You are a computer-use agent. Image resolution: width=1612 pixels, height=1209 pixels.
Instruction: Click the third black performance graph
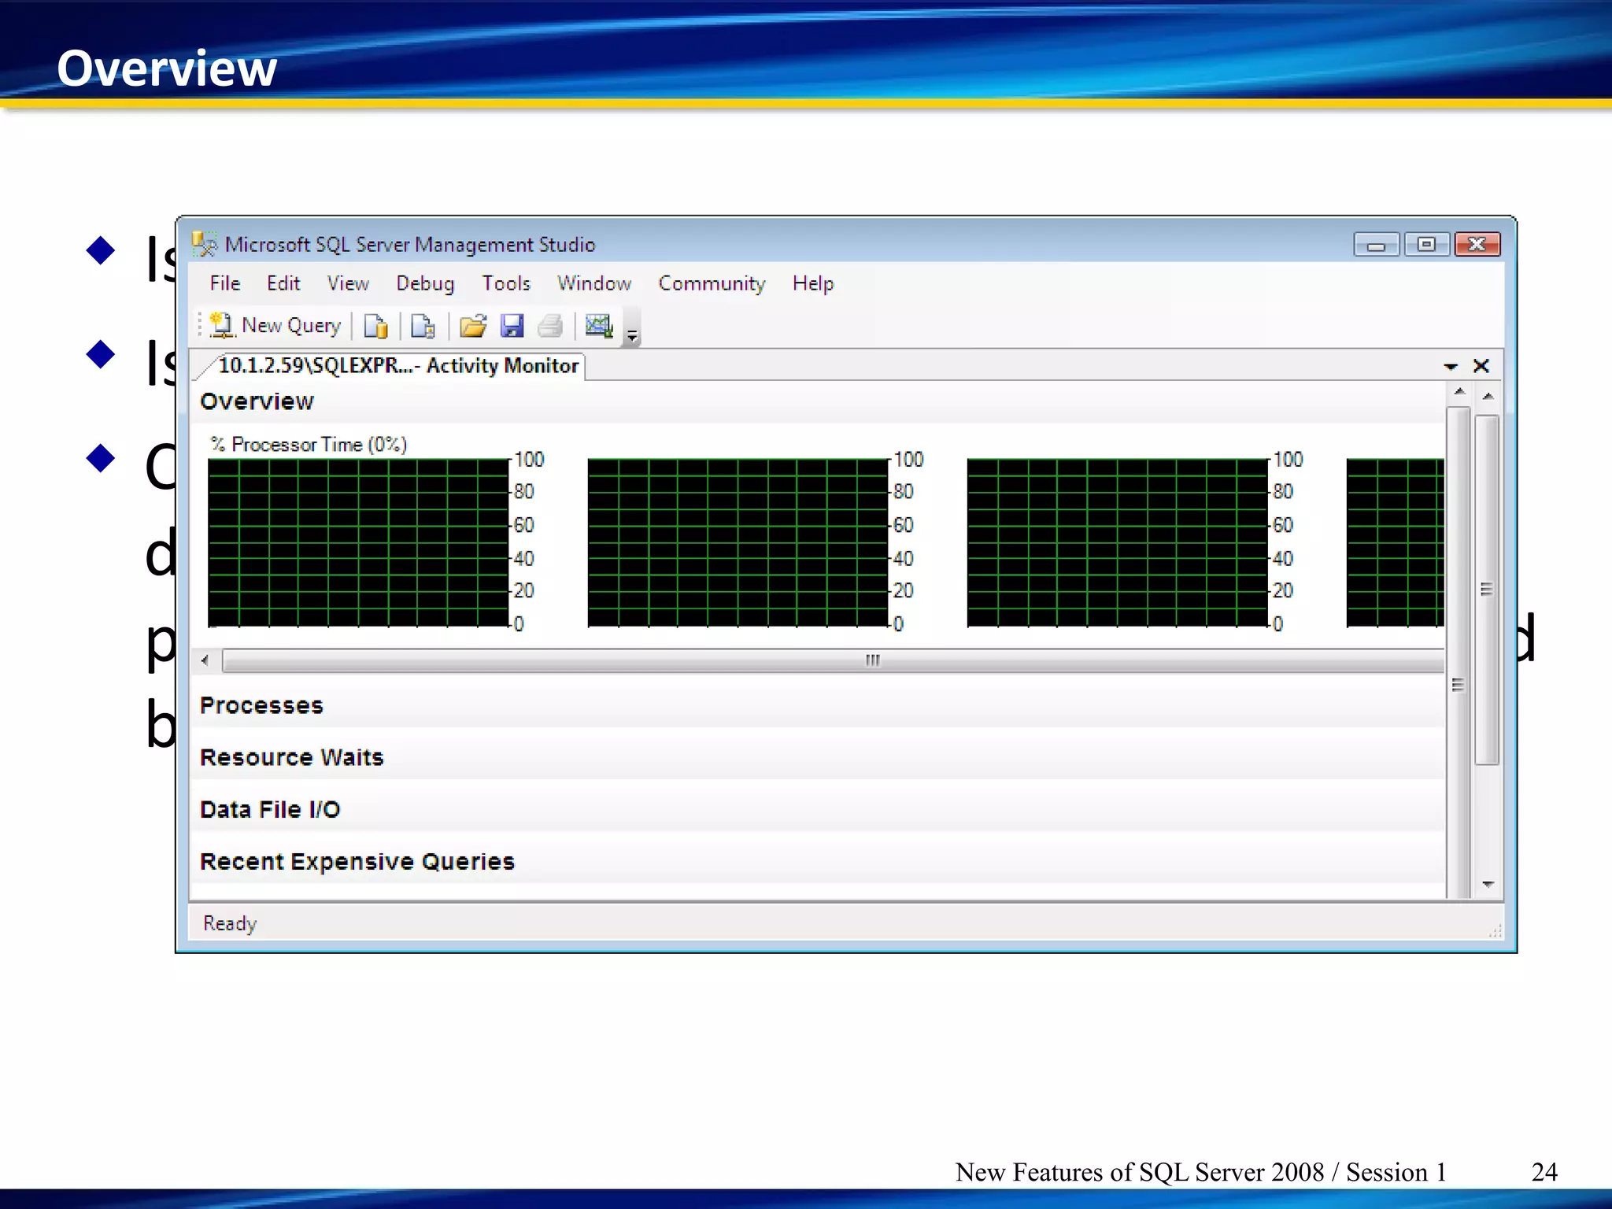point(1117,542)
